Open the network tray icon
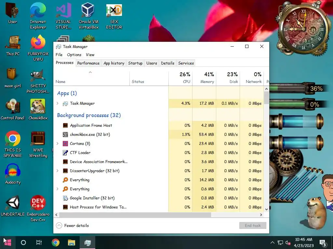Screen dimensions: 333x249 [x=280, y=243]
